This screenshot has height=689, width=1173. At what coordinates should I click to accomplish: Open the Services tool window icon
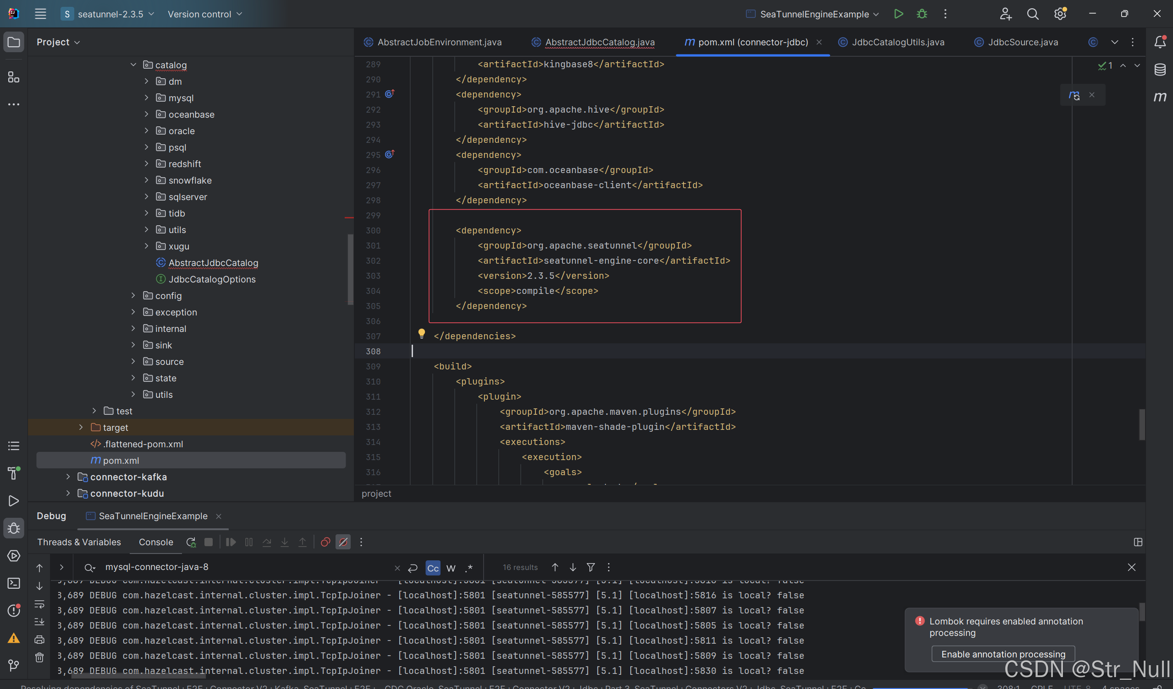[x=13, y=556]
